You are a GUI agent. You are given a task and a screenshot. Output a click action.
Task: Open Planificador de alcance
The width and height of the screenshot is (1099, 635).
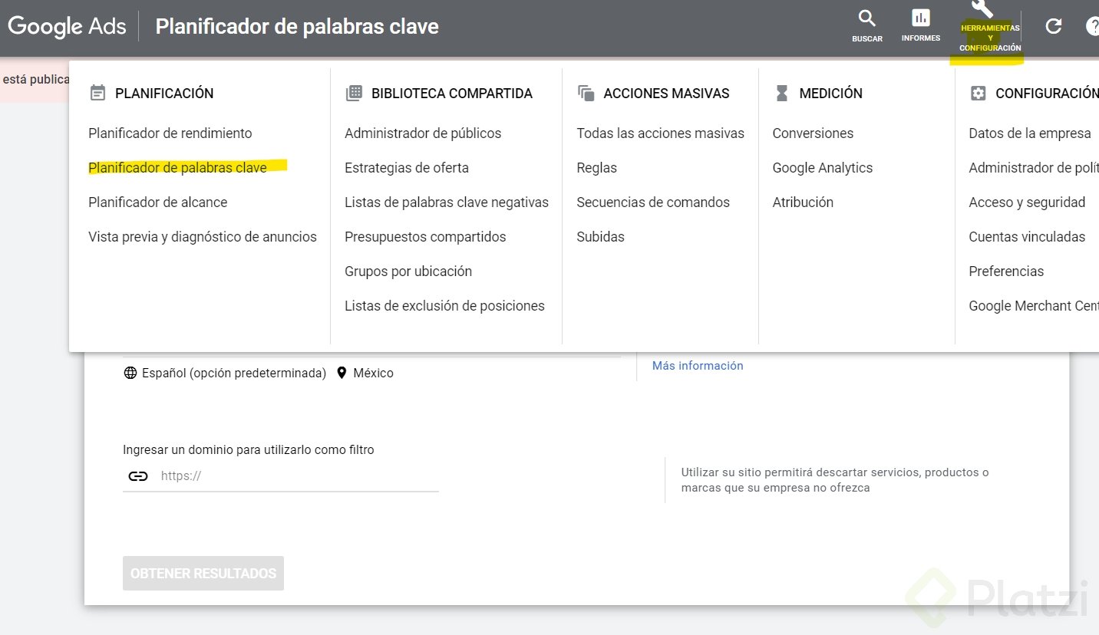[158, 202]
